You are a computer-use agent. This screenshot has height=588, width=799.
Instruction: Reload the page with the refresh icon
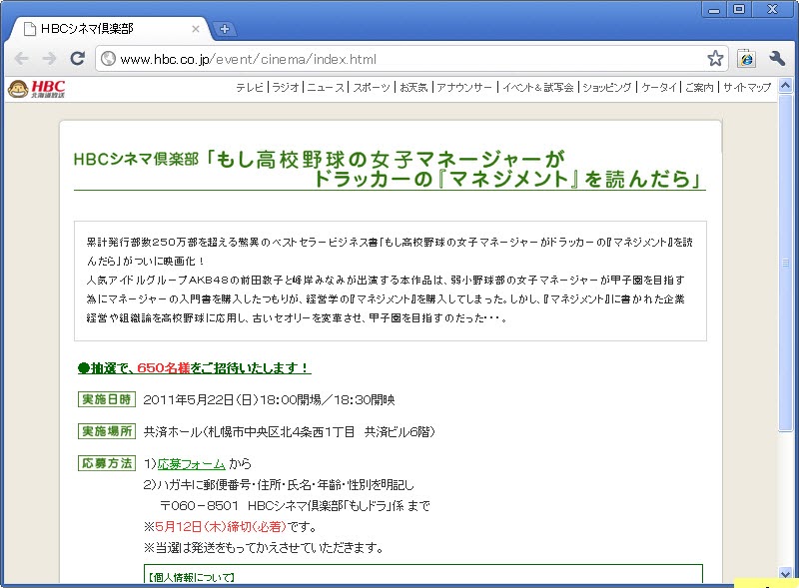(x=78, y=59)
